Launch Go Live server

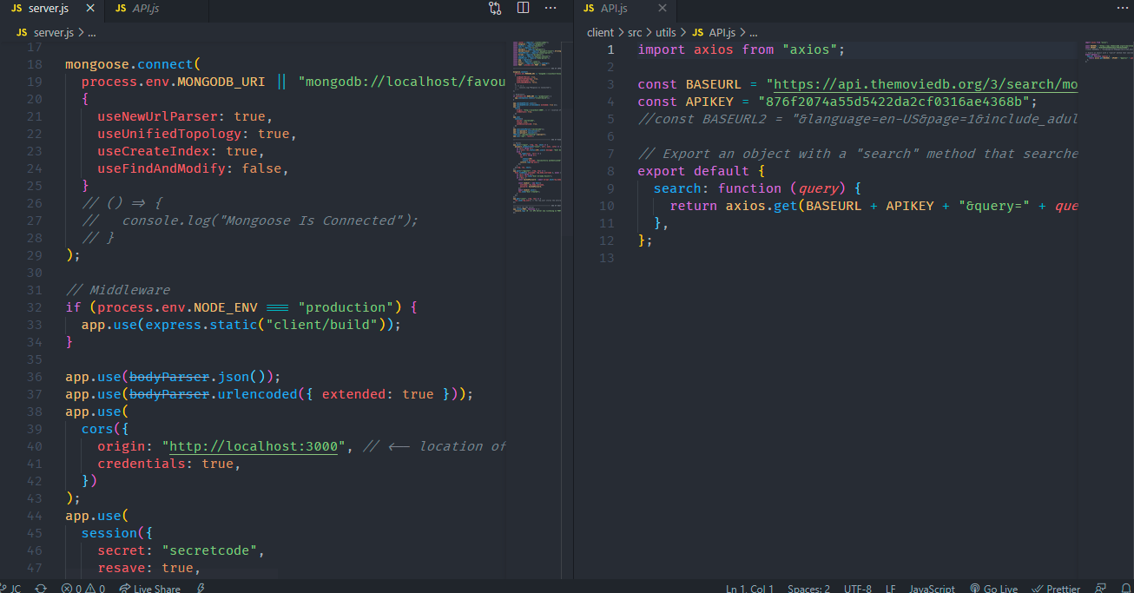click(x=993, y=588)
